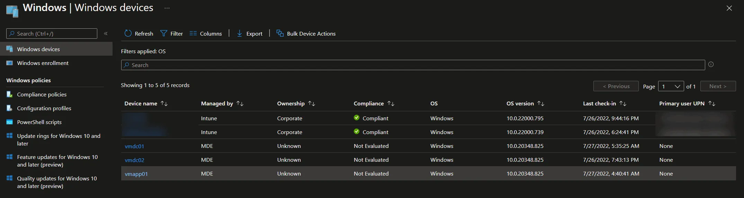Click the Bulk Device Actions icon
This screenshot has height=198, width=744.
[280, 34]
